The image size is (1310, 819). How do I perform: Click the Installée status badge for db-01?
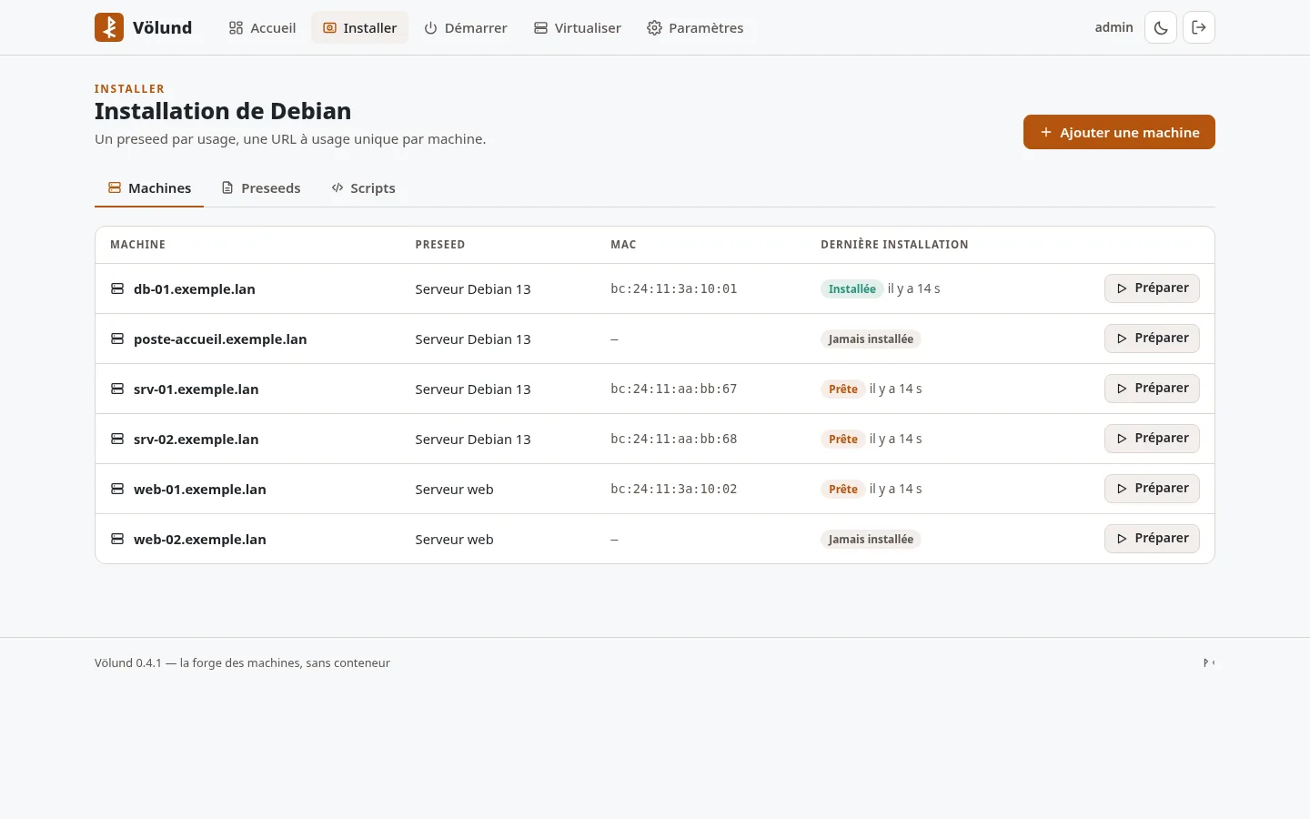[852, 288]
